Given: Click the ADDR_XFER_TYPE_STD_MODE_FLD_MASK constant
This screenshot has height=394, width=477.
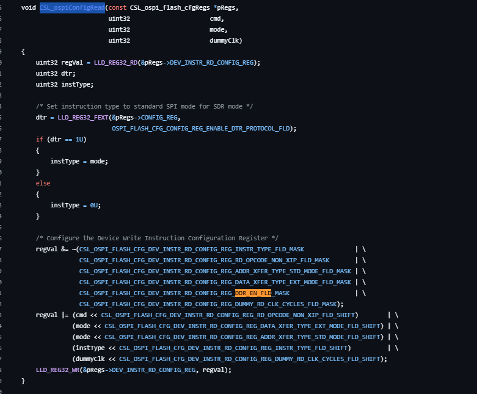Looking at the screenshot, I should (215, 271).
